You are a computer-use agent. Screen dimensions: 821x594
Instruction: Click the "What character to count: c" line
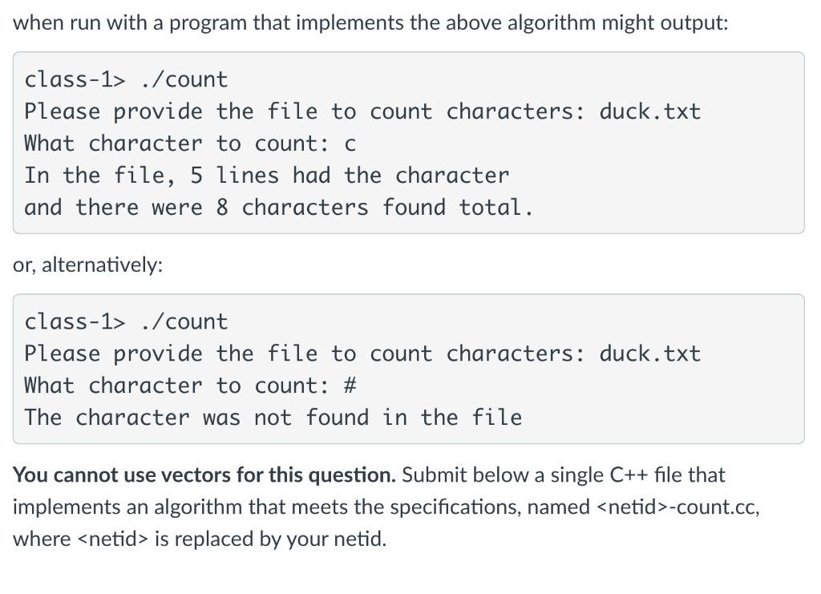190,143
